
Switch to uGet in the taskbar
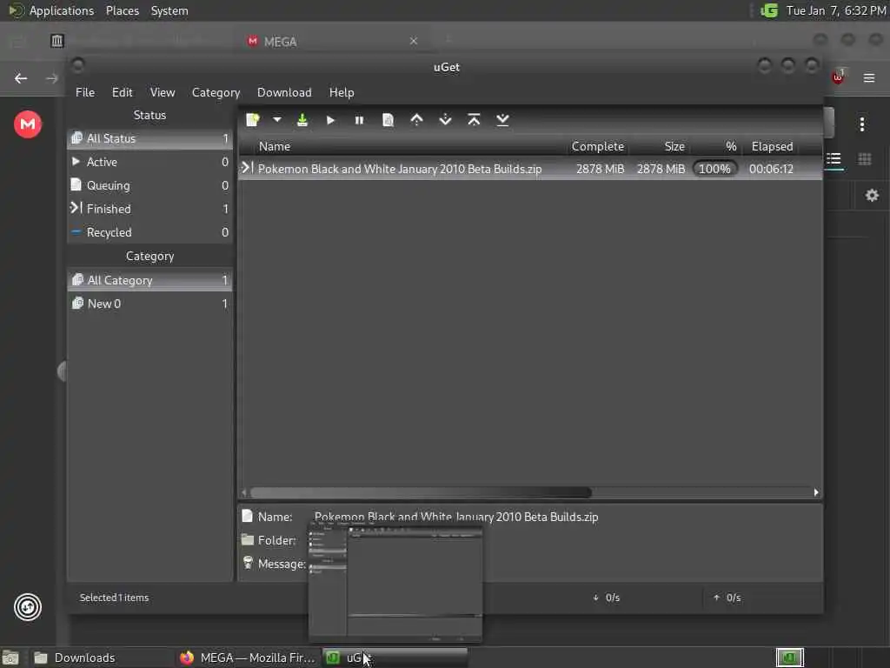coord(395,658)
